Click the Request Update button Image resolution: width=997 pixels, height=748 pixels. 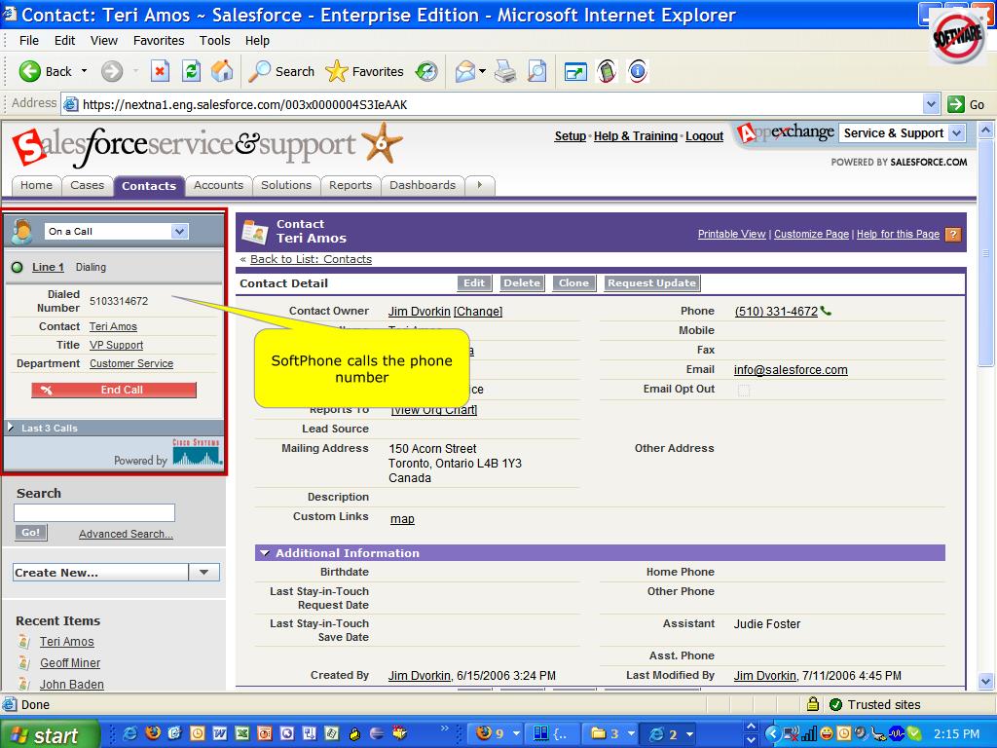651,283
